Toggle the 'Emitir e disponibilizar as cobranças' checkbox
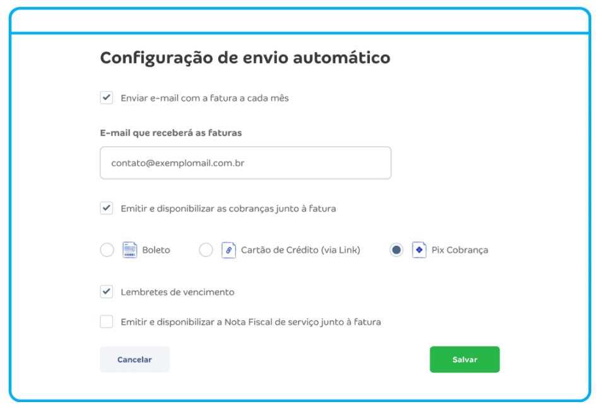Screen dimensions: 602x409 pos(107,208)
